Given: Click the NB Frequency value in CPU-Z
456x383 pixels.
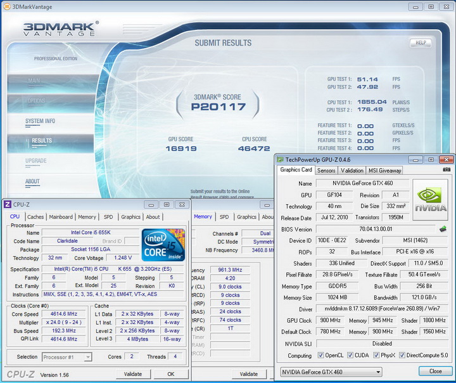Looking at the screenshot, I should [258, 250].
